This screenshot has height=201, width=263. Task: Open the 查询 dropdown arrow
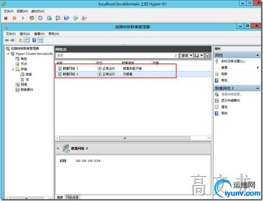tap(191, 55)
